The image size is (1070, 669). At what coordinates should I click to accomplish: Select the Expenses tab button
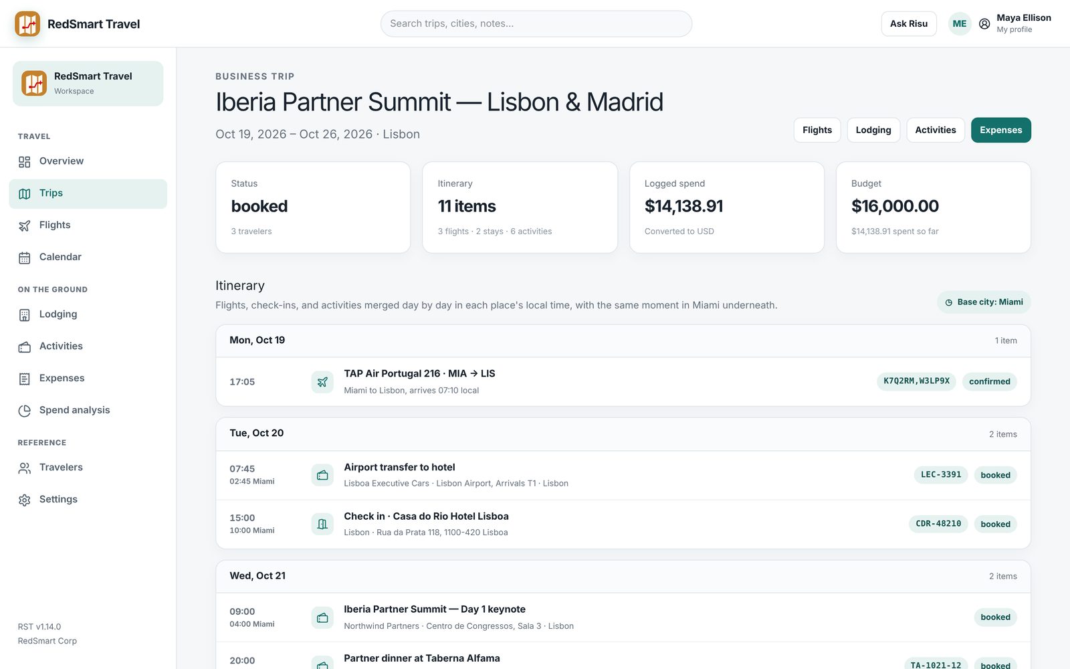coord(1001,130)
